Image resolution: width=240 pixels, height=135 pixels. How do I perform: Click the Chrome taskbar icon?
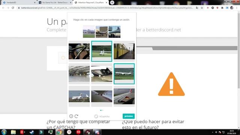60,132
